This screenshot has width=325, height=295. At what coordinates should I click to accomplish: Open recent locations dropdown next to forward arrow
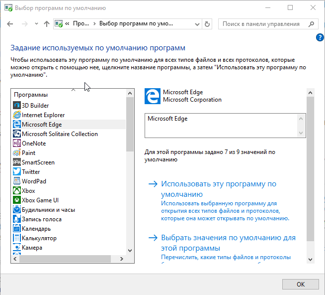pyautogui.click(x=36, y=24)
